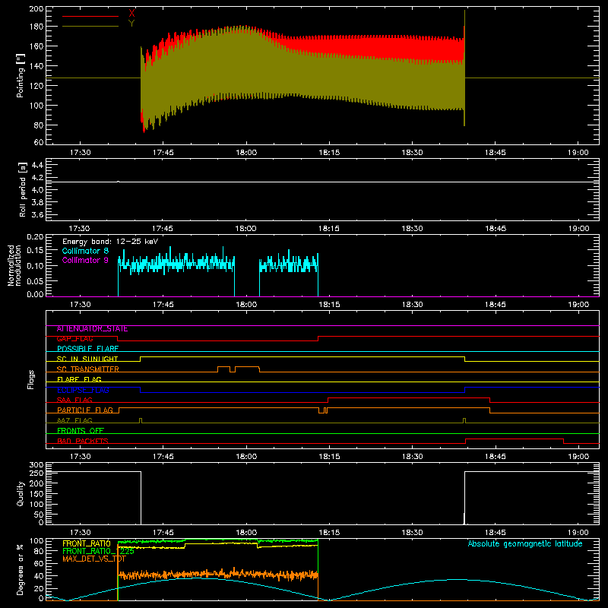Select the "Energy band: 12-25 keV" annotation

pos(110,242)
